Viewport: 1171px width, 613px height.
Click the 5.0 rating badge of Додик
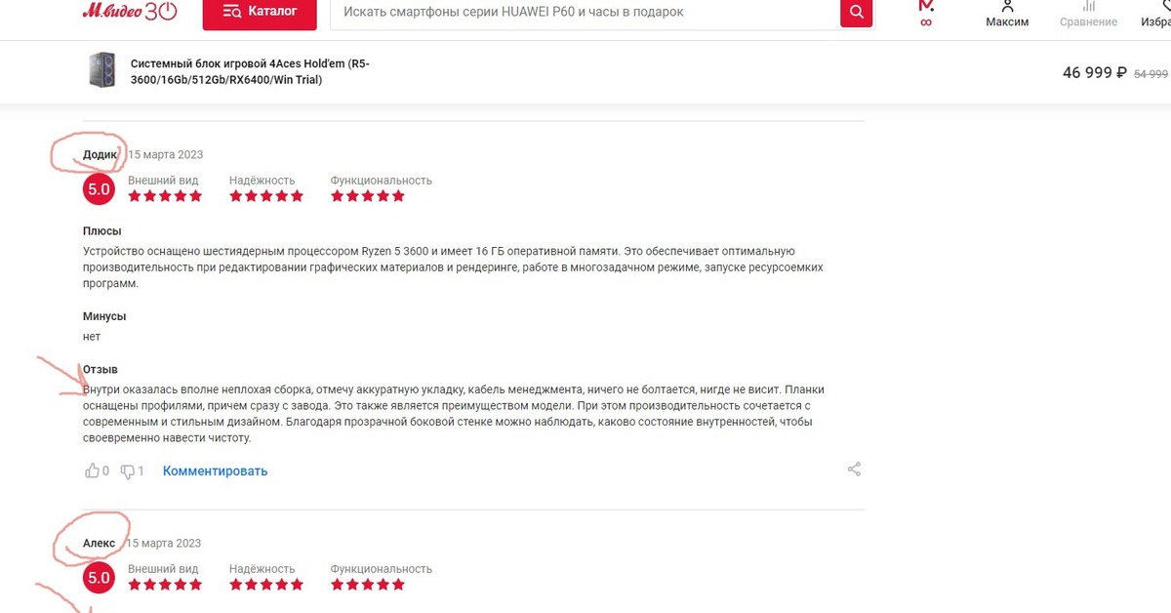click(100, 189)
